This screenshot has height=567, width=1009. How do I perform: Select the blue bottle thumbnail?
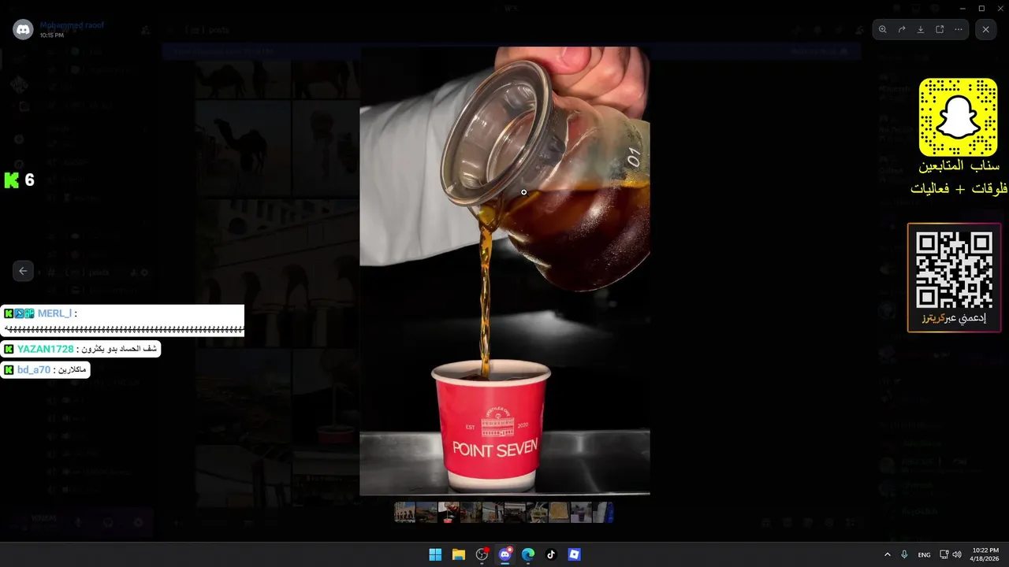coord(603,513)
